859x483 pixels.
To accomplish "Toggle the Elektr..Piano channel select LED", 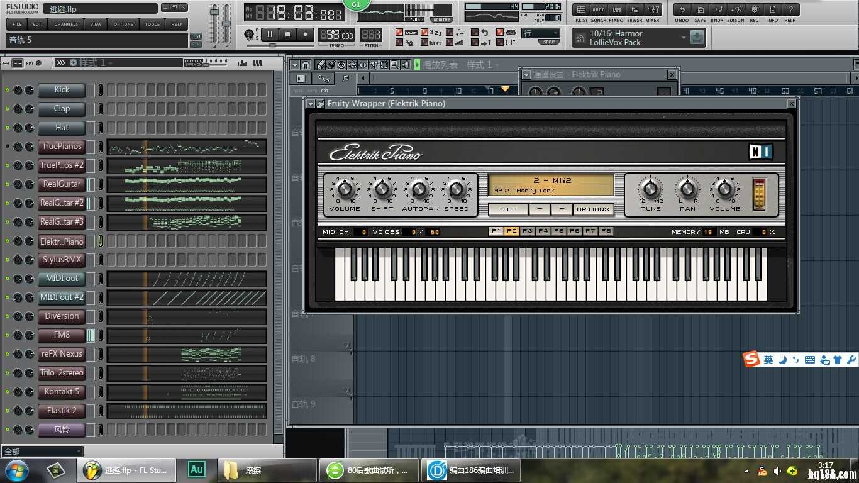I will (101, 241).
